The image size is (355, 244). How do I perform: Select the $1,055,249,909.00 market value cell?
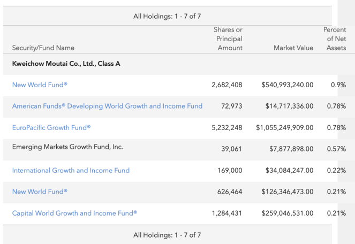284,127
